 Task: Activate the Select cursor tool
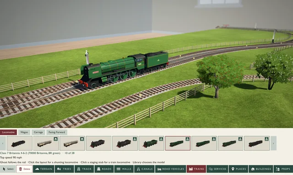[8, 169]
